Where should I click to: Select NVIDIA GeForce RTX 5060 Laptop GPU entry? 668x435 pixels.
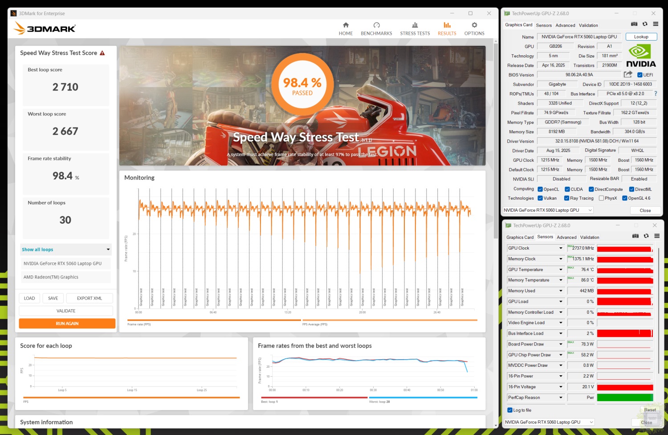tap(65, 264)
